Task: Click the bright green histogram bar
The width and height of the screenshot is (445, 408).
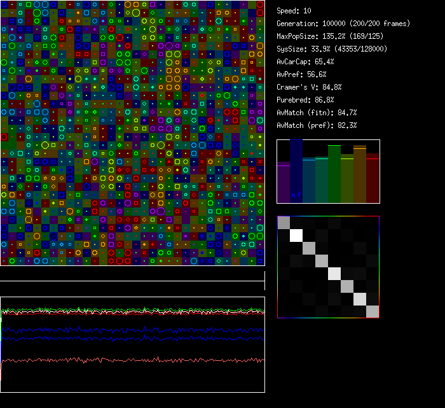Action: tap(334, 173)
